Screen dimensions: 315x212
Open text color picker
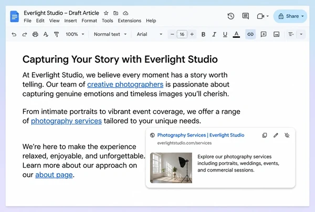(x=236, y=34)
